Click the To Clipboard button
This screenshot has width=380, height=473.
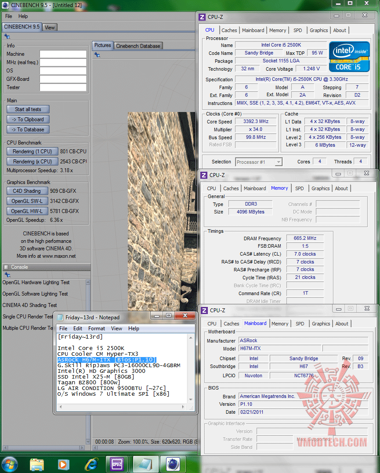28,119
